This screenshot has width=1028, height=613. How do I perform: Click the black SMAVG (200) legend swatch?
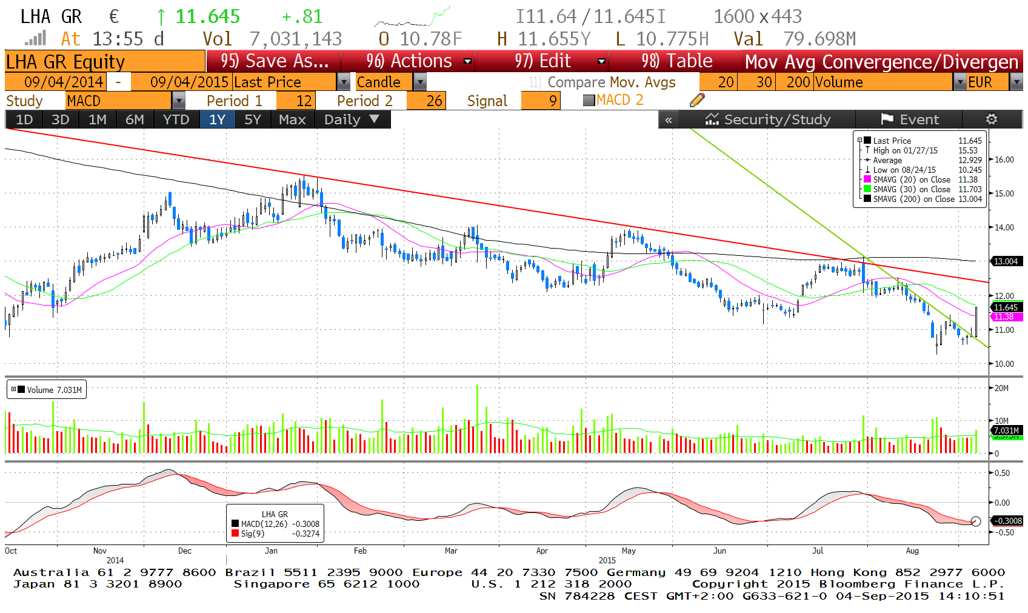[x=867, y=199]
